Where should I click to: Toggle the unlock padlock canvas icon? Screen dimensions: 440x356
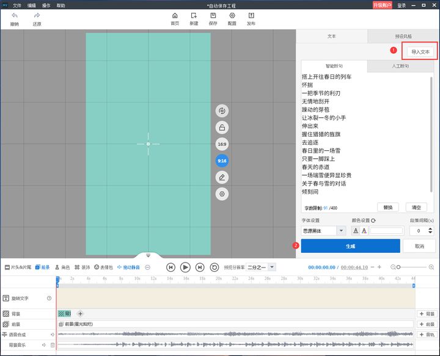(x=222, y=128)
